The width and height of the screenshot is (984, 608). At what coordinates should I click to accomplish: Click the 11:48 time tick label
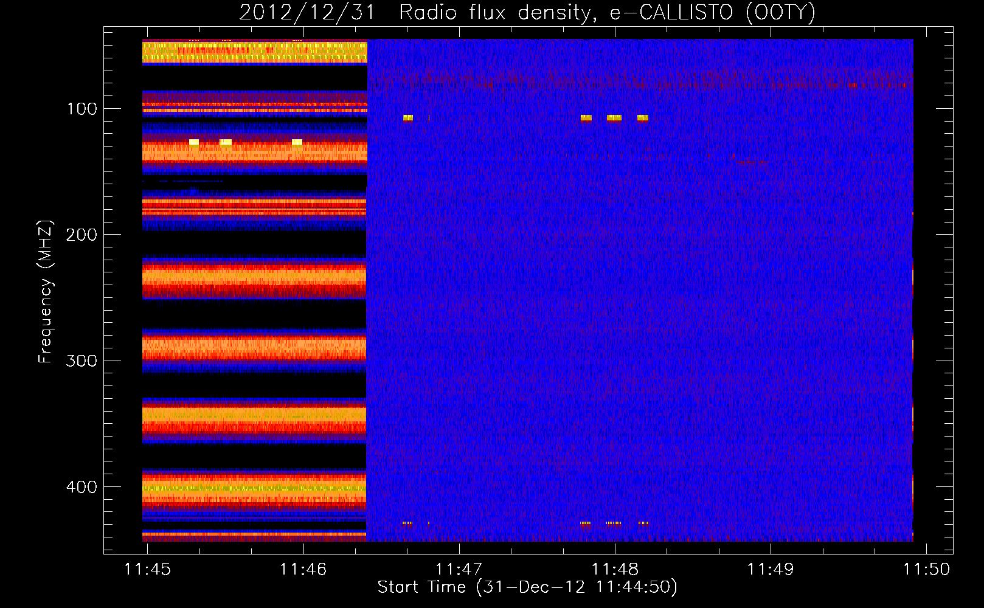click(615, 569)
